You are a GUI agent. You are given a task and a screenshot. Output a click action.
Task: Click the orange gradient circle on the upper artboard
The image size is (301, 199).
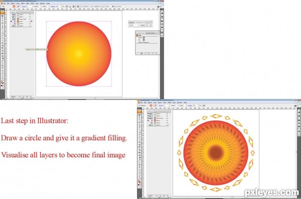coord(79,54)
